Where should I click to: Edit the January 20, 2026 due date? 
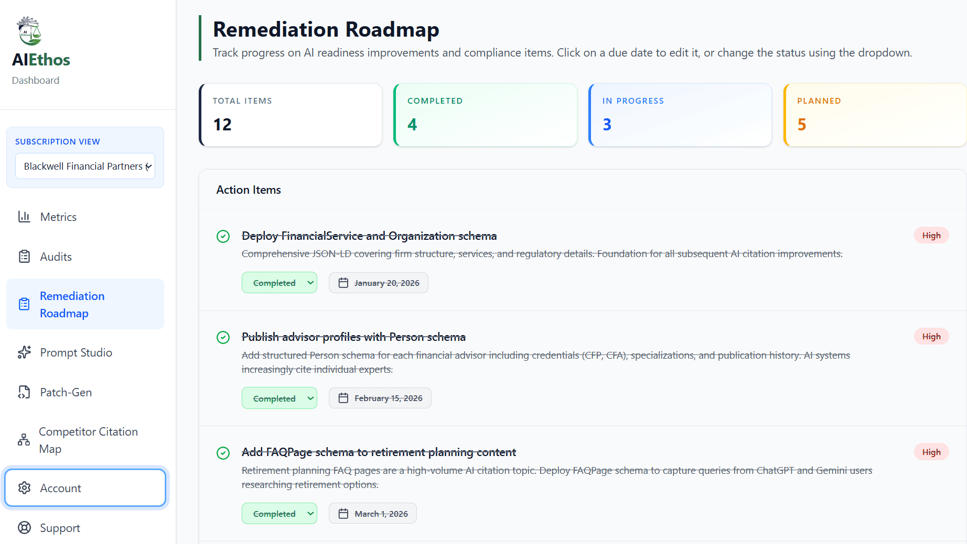(379, 283)
